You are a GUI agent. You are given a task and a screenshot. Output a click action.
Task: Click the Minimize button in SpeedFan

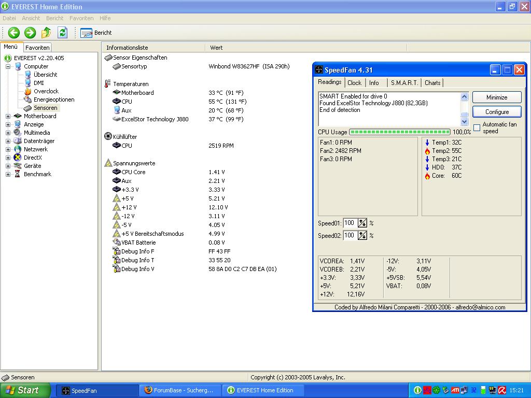coord(497,97)
